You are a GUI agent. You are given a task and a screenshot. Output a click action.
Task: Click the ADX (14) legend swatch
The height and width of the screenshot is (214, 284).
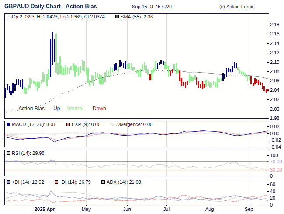click(103, 182)
